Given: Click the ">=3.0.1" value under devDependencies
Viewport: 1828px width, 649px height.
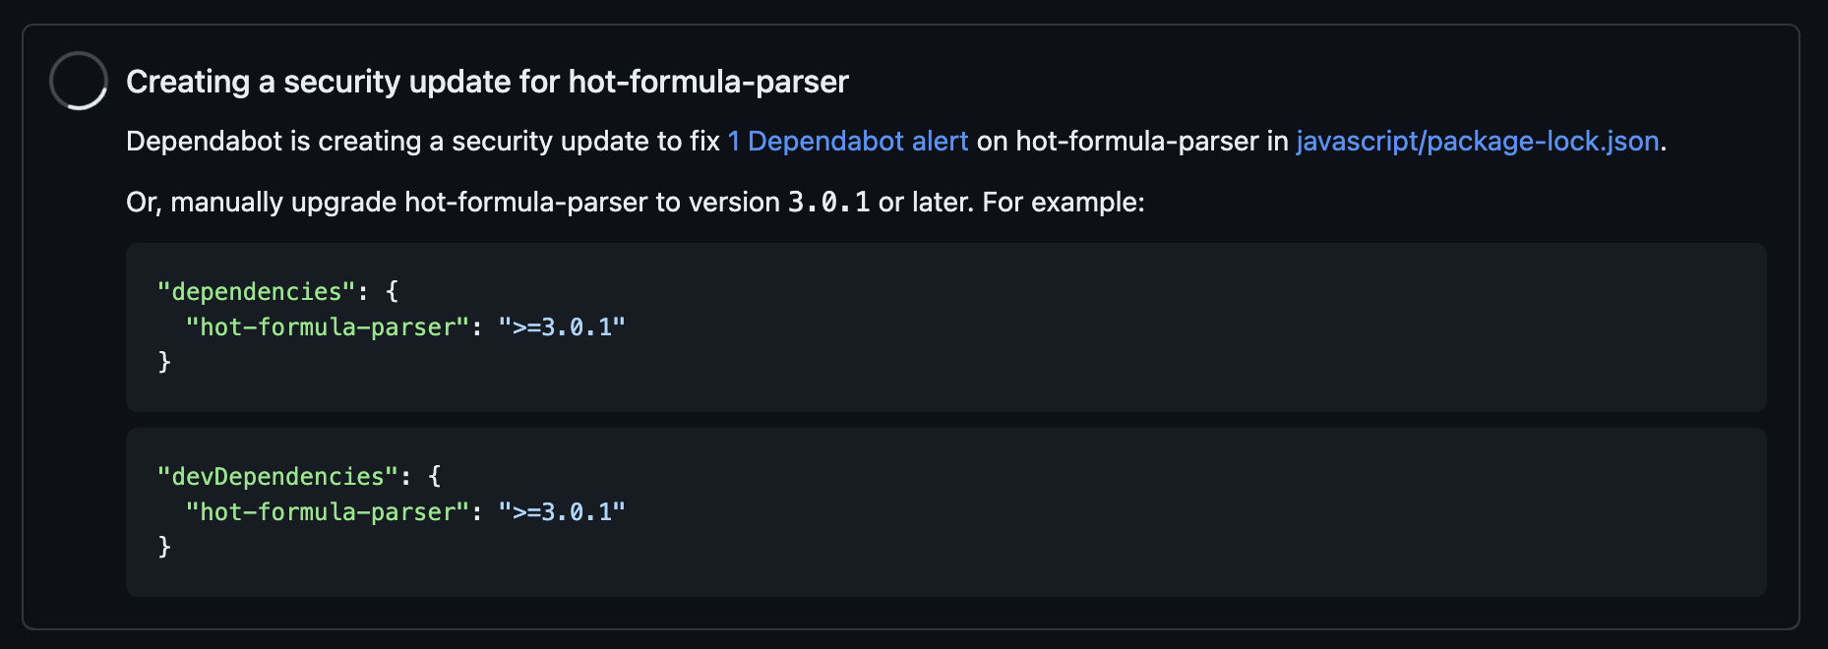Looking at the screenshot, I should 562,512.
